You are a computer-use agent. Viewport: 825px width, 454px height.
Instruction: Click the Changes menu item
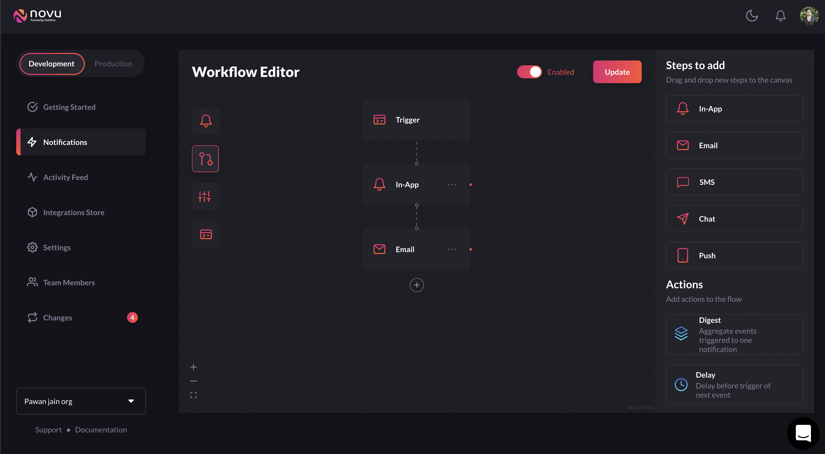pyautogui.click(x=57, y=317)
